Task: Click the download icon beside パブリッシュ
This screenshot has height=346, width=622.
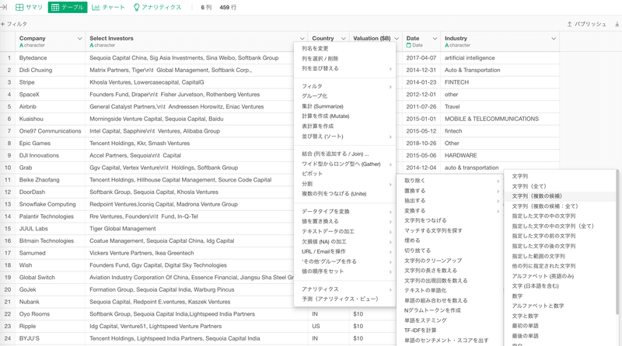Action: (617, 24)
